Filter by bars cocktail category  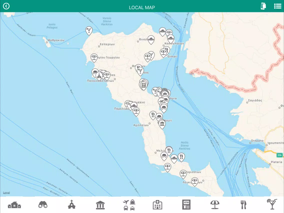pyautogui.click(x=272, y=204)
